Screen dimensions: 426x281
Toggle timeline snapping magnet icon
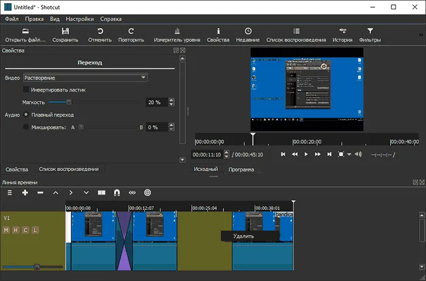pyautogui.click(x=117, y=192)
